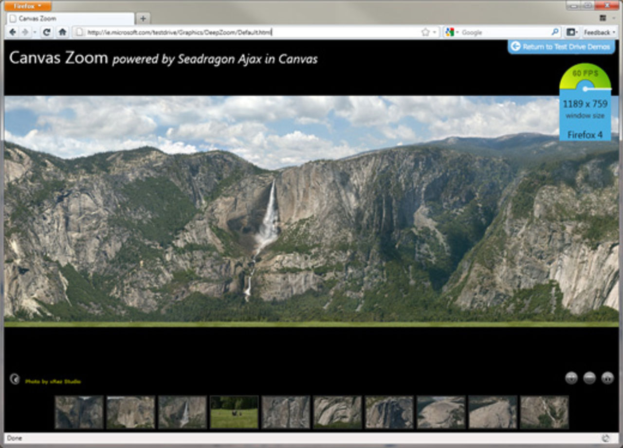Reload the page with the refresh icon

pyautogui.click(x=47, y=32)
